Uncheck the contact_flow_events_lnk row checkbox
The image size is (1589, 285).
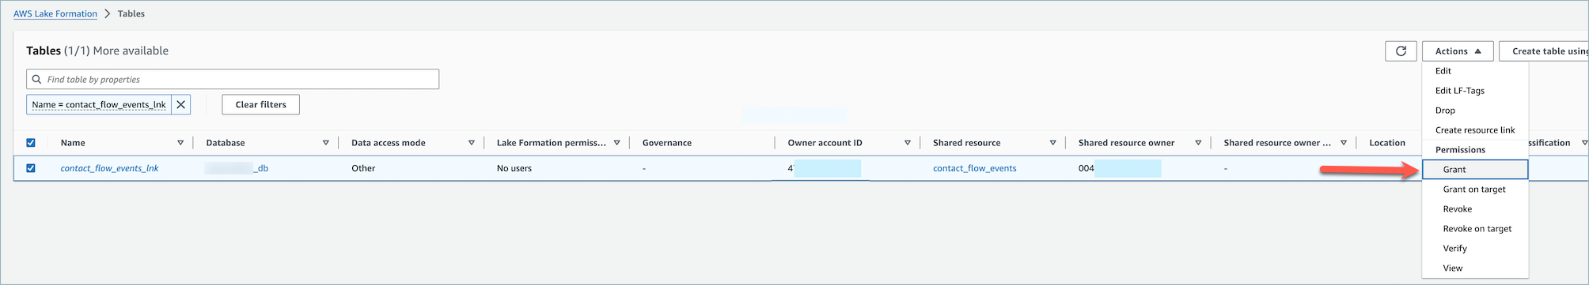(x=31, y=168)
